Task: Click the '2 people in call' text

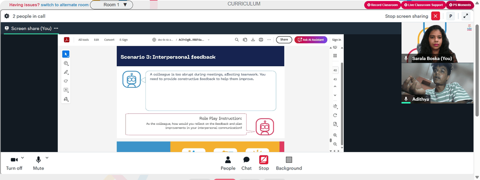Action: [29, 16]
